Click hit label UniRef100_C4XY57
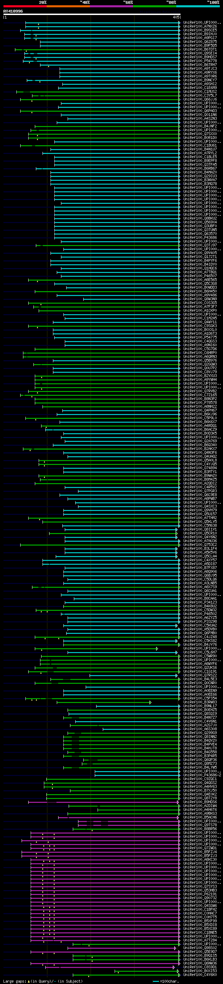This screenshot has width=223, height=984. tap(200, 560)
